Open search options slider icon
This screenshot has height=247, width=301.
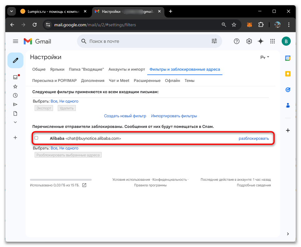[x=214, y=41]
